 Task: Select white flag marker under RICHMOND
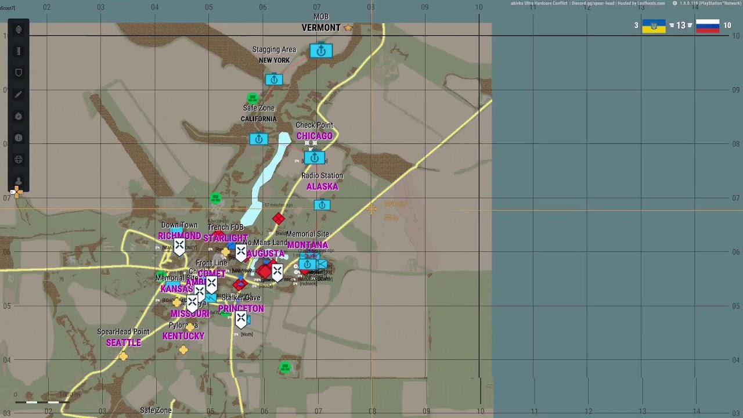coord(179,247)
